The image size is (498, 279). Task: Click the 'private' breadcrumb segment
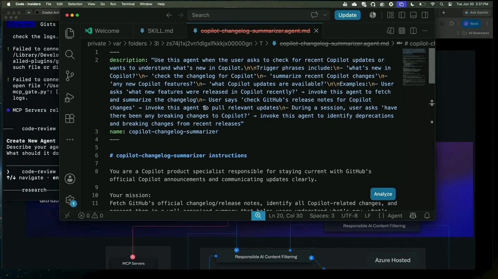coord(97,44)
